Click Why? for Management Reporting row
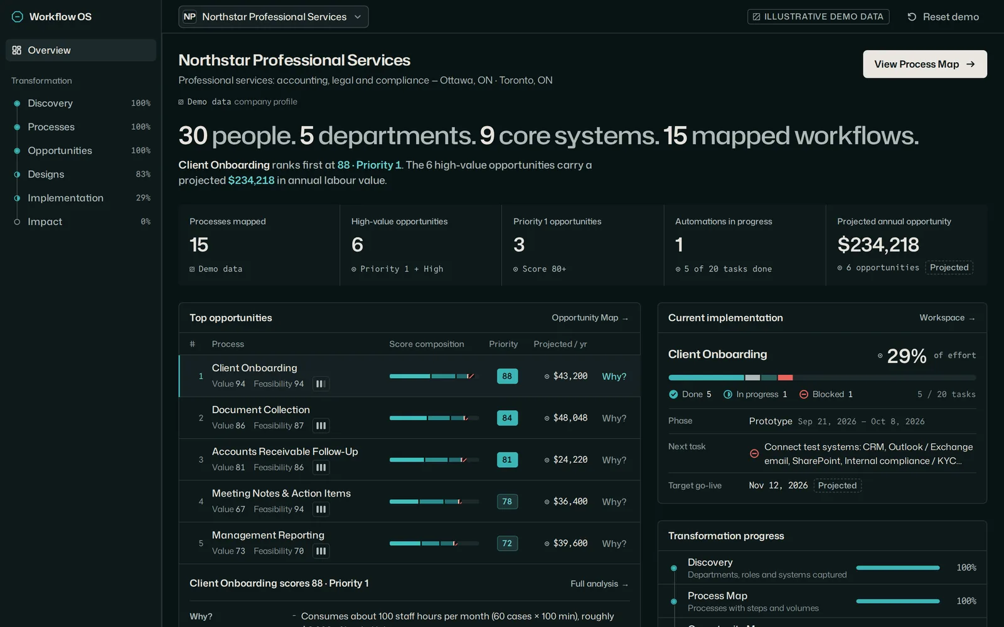The width and height of the screenshot is (1004, 627). point(614,544)
